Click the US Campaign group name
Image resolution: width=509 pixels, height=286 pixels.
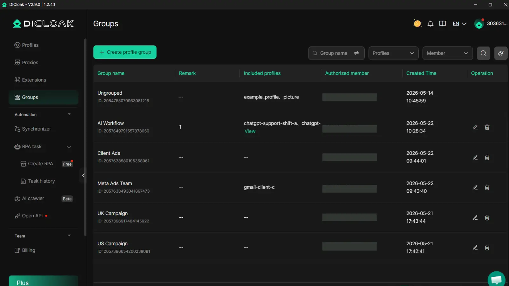[x=112, y=243]
